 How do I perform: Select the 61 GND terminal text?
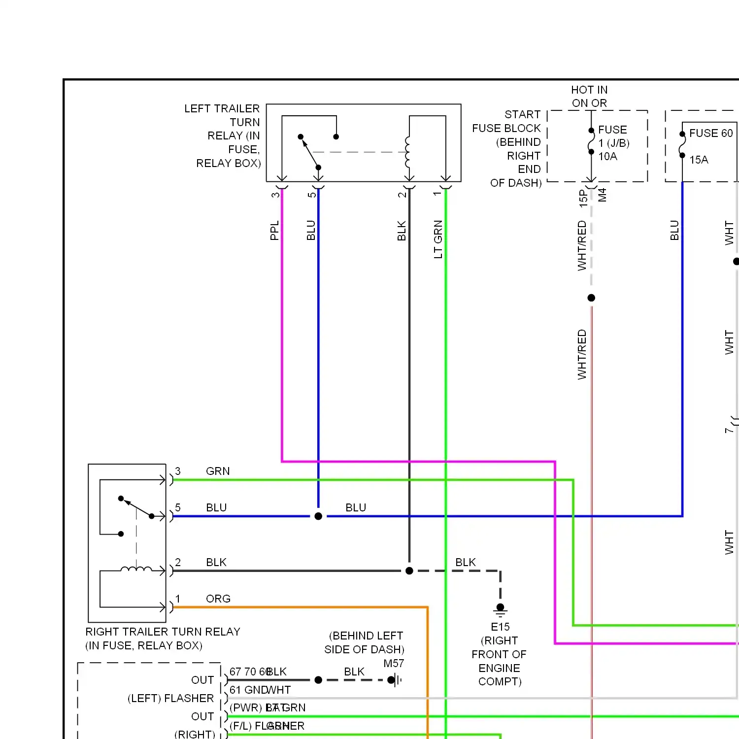(x=248, y=690)
